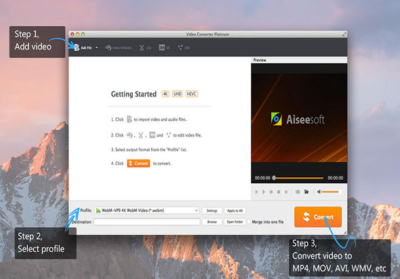This screenshot has height=279, width=400.
Task: Mute the preview volume speaker icon
Action: 319,191
